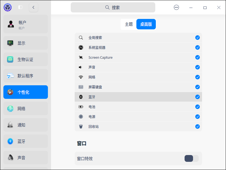Click the 窗口特效 label
This screenshot has width=226, height=170.
click(x=85, y=159)
